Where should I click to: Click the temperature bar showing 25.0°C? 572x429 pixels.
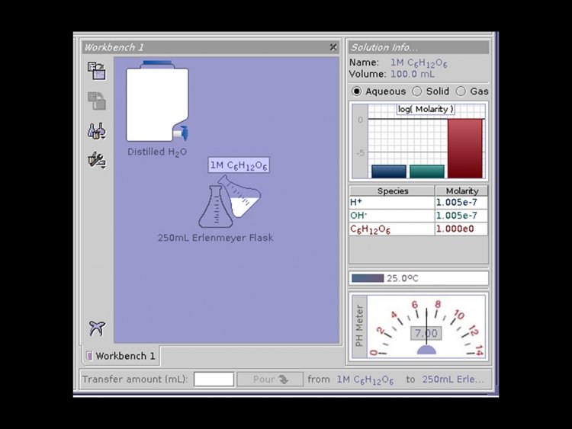tap(419, 278)
